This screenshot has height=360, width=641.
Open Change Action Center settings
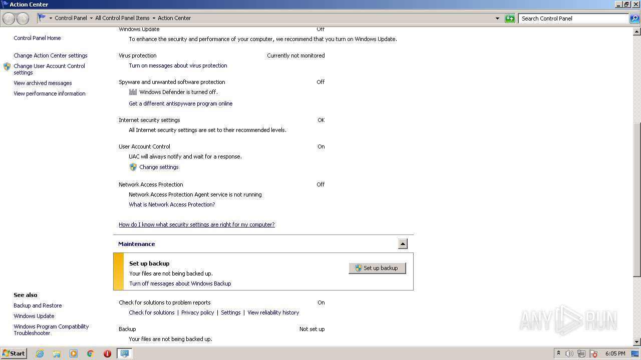51,55
